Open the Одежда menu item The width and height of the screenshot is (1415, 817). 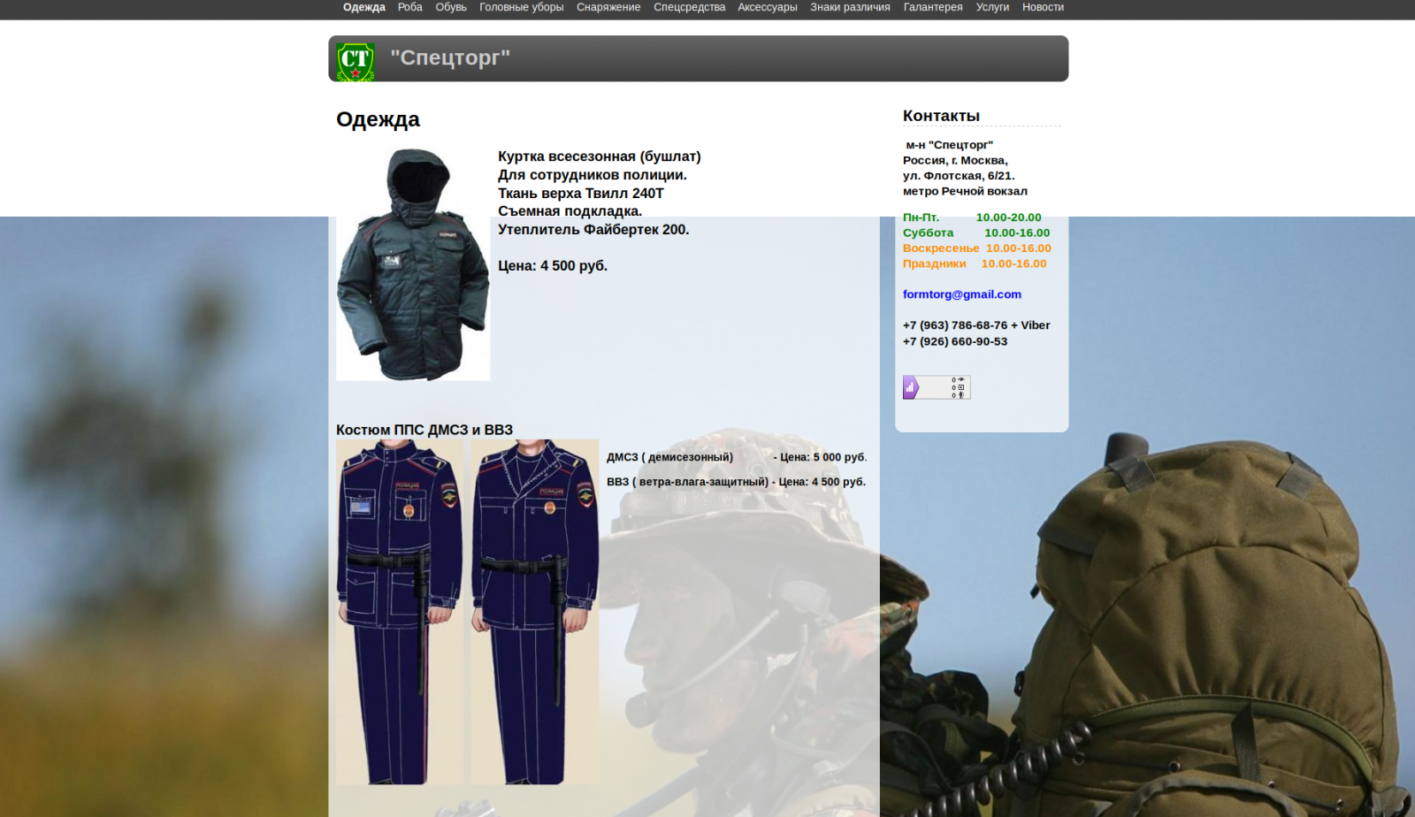tap(363, 7)
